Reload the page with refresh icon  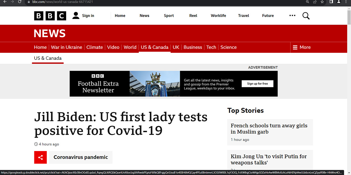click(19, 2)
